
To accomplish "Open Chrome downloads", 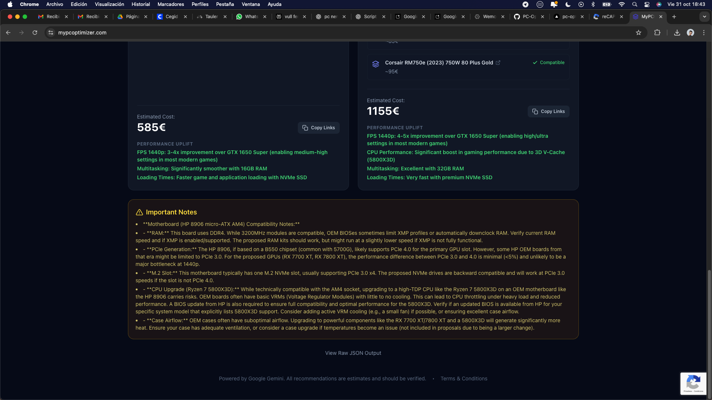I will tap(677, 33).
